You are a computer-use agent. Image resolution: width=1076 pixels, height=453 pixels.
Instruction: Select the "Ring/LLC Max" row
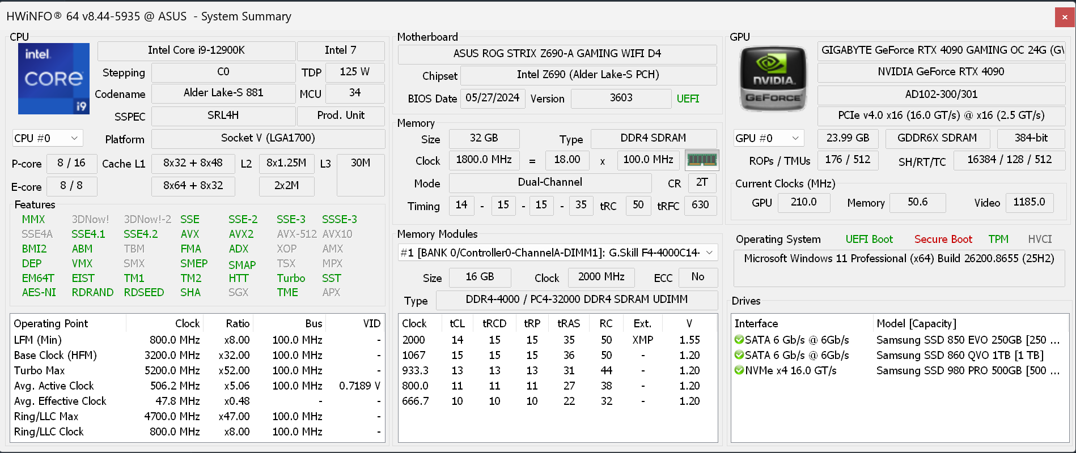pyautogui.click(x=197, y=416)
